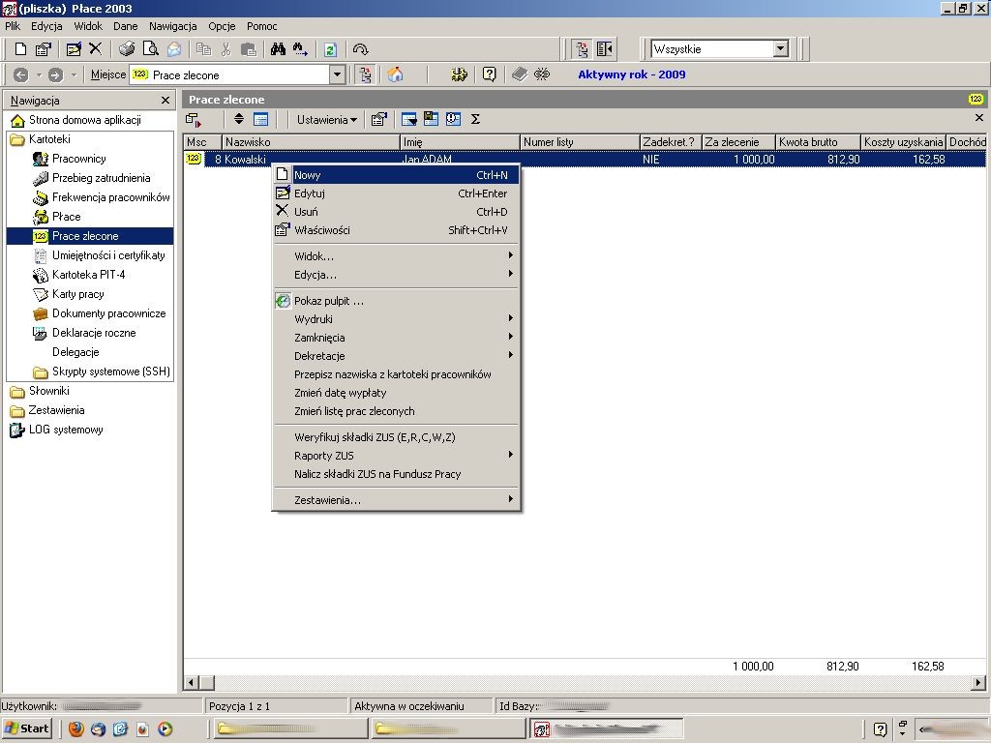The height and width of the screenshot is (743, 991).
Task: Click the curved undo arrow icon
Action: tap(360, 49)
